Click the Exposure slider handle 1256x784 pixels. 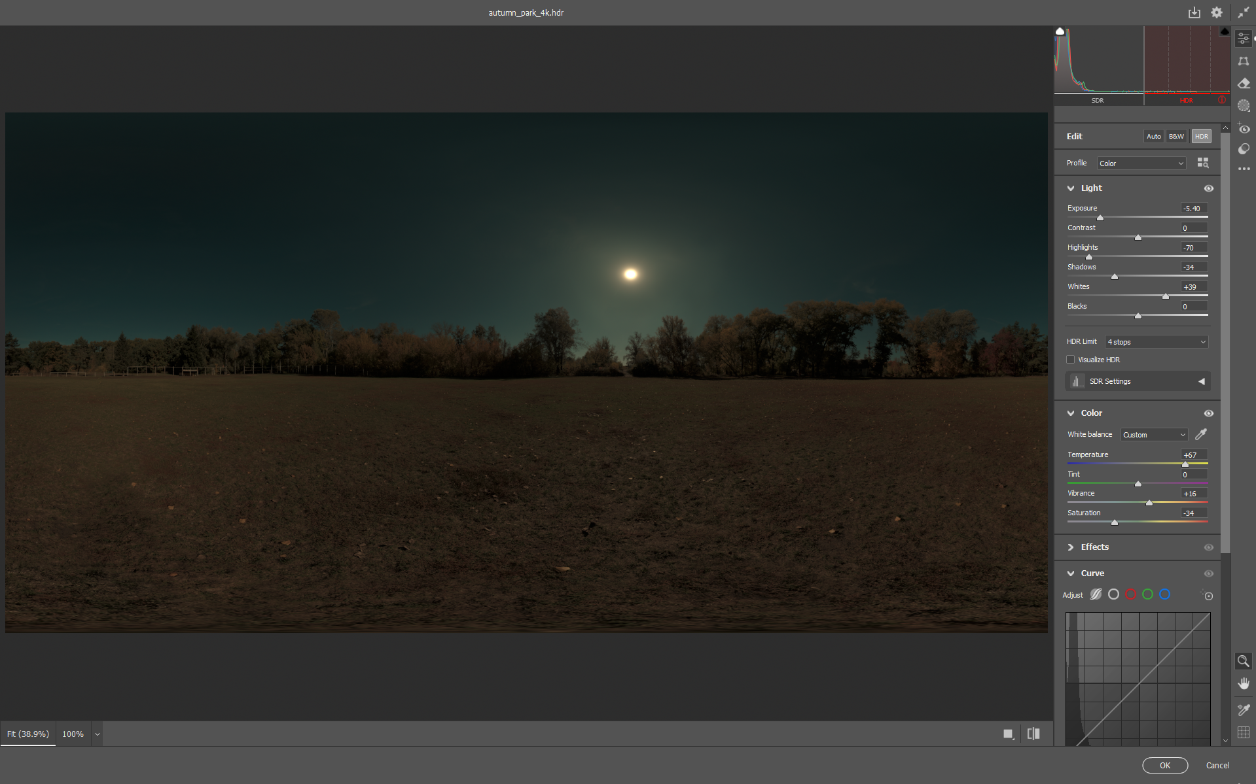tap(1100, 218)
